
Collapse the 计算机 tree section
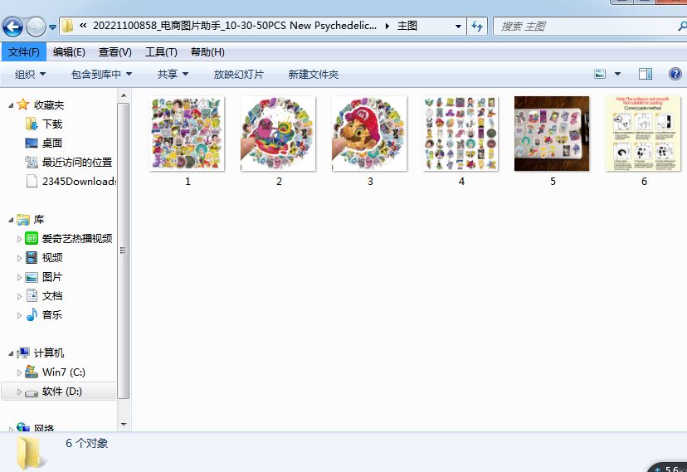pyautogui.click(x=11, y=353)
